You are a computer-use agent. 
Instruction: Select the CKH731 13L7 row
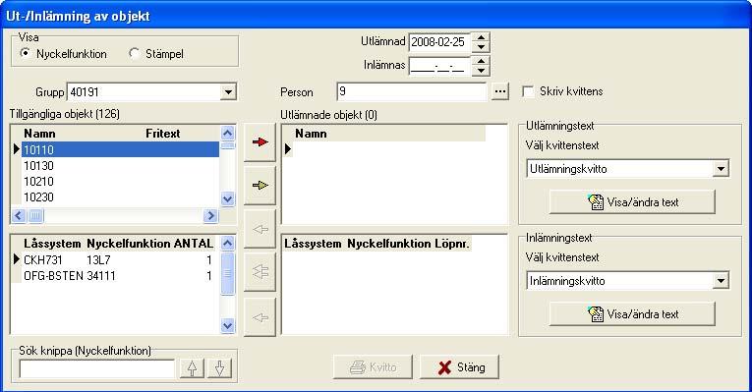pos(118,260)
